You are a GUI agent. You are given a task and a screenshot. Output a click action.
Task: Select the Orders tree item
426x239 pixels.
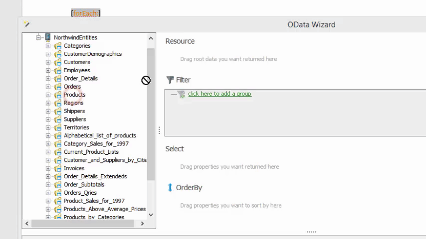pos(72,87)
